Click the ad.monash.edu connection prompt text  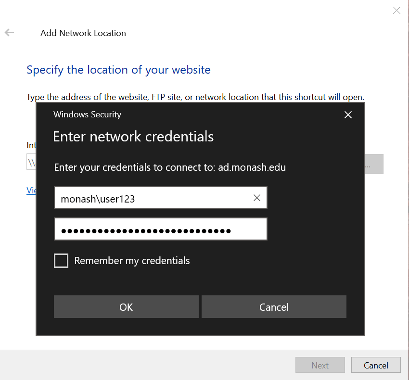(170, 167)
